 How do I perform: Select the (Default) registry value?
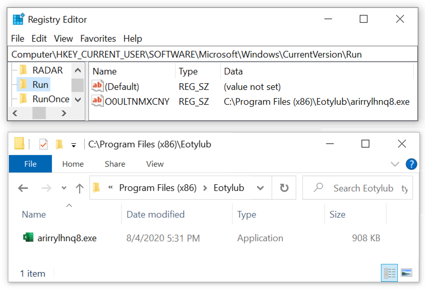[122, 87]
